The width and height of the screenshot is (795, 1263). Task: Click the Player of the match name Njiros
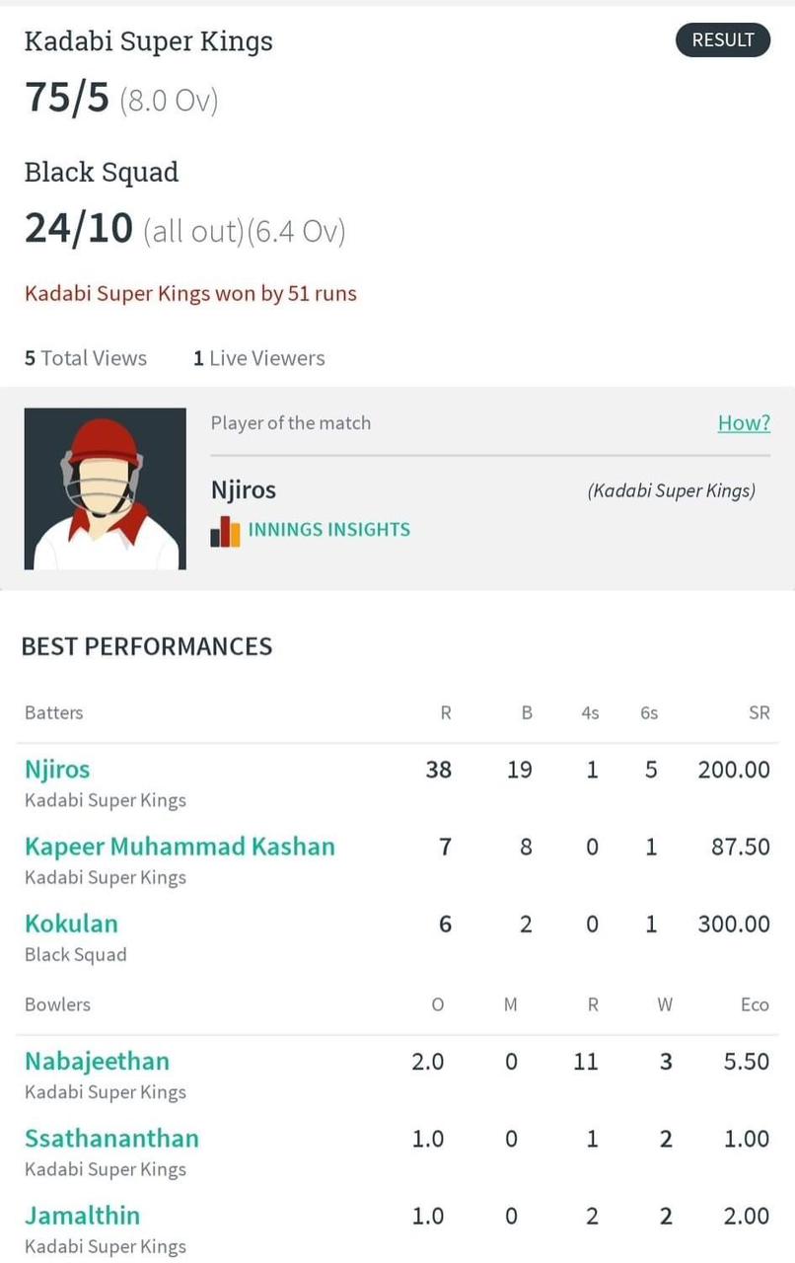point(244,489)
